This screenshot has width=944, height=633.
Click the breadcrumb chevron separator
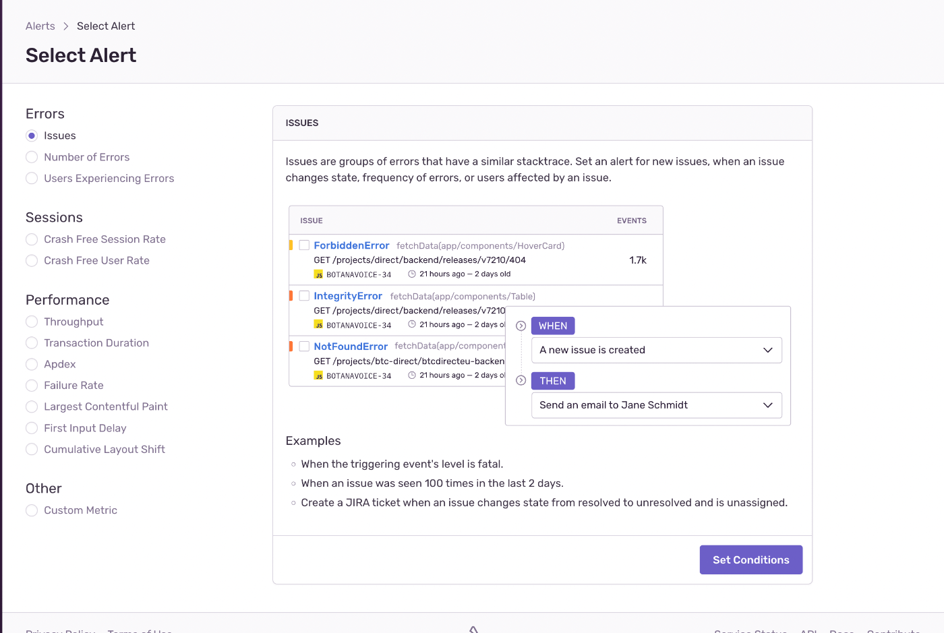pos(66,26)
